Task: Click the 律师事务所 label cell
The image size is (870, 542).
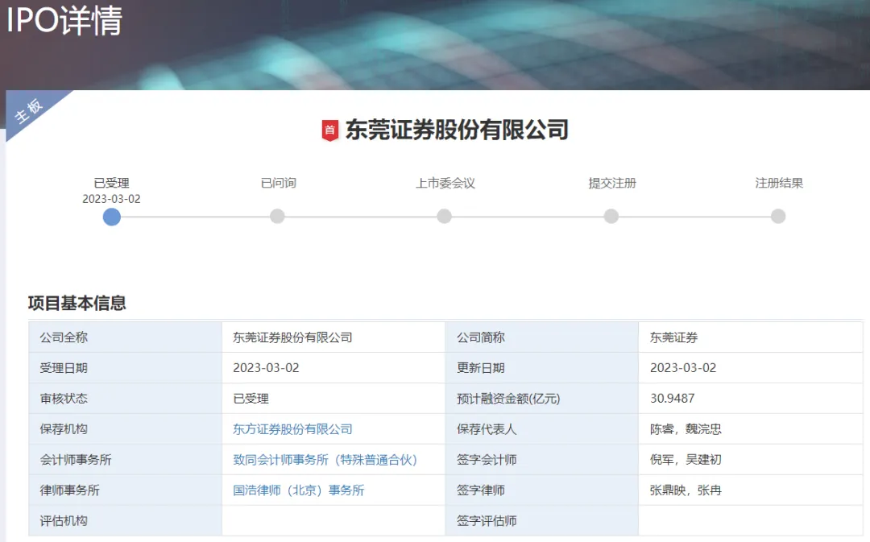Action: click(x=126, y=490)
